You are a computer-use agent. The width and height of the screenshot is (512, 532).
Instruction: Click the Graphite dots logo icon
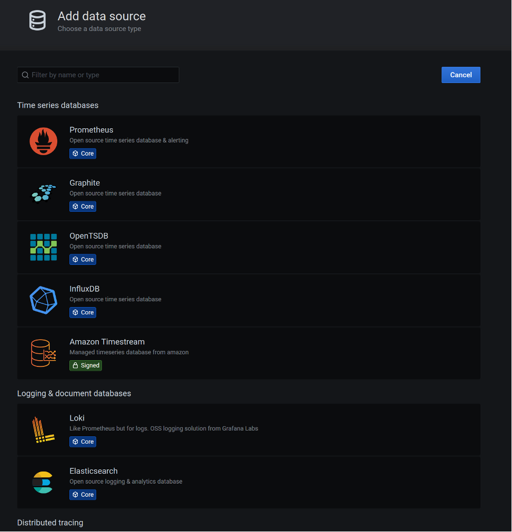pyautogui.click(x=44, y=193)
